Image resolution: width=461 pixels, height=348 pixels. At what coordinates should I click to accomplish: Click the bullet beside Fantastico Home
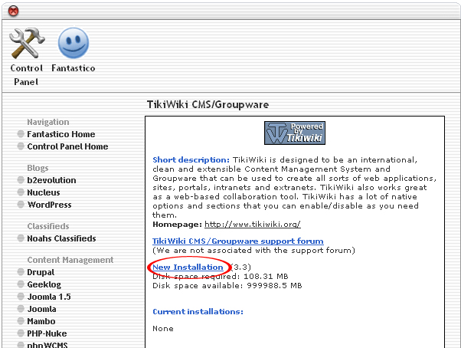pyautogui.click(x=21, y=134)
